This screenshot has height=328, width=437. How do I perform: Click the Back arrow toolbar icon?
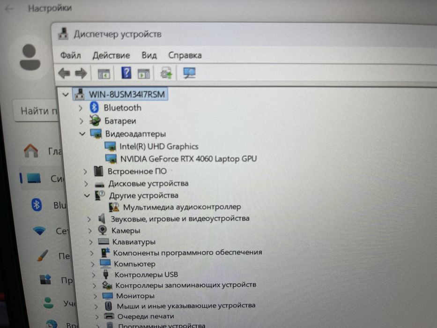tap(64, 74)
